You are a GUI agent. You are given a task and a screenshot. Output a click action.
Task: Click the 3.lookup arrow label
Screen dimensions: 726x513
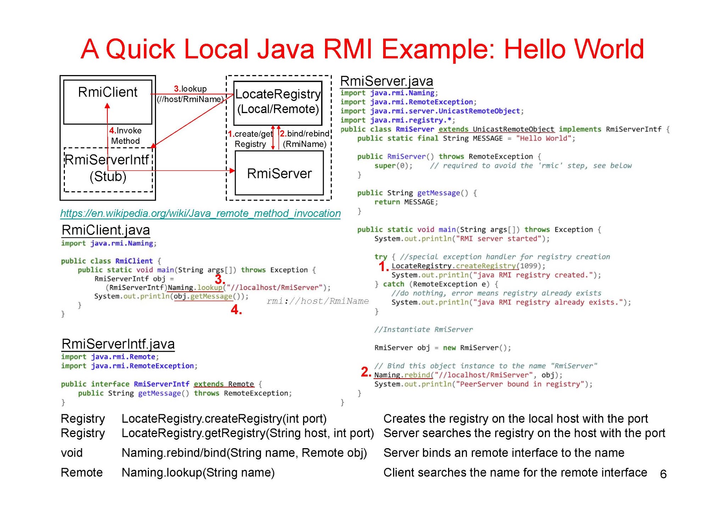[190, 89]
